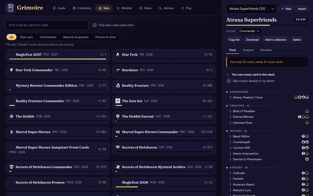Click Copy list button

[x=234, y=40]
